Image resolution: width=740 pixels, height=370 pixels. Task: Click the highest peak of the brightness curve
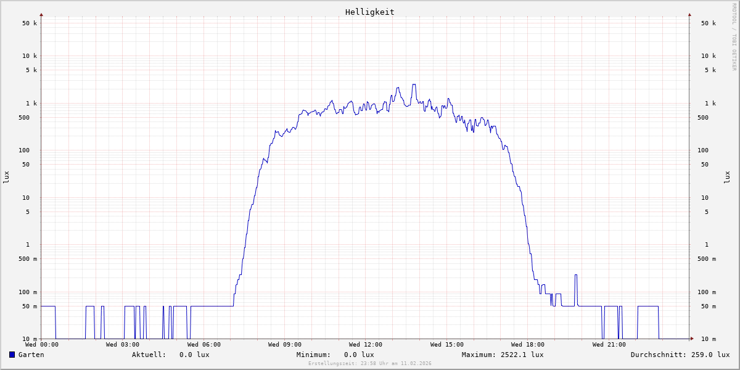(x=414, y=85)
